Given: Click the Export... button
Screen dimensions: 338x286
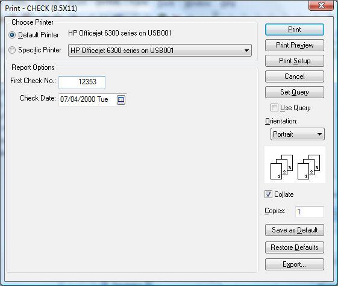Looking at the screenshot, I should tap(295, 264).
